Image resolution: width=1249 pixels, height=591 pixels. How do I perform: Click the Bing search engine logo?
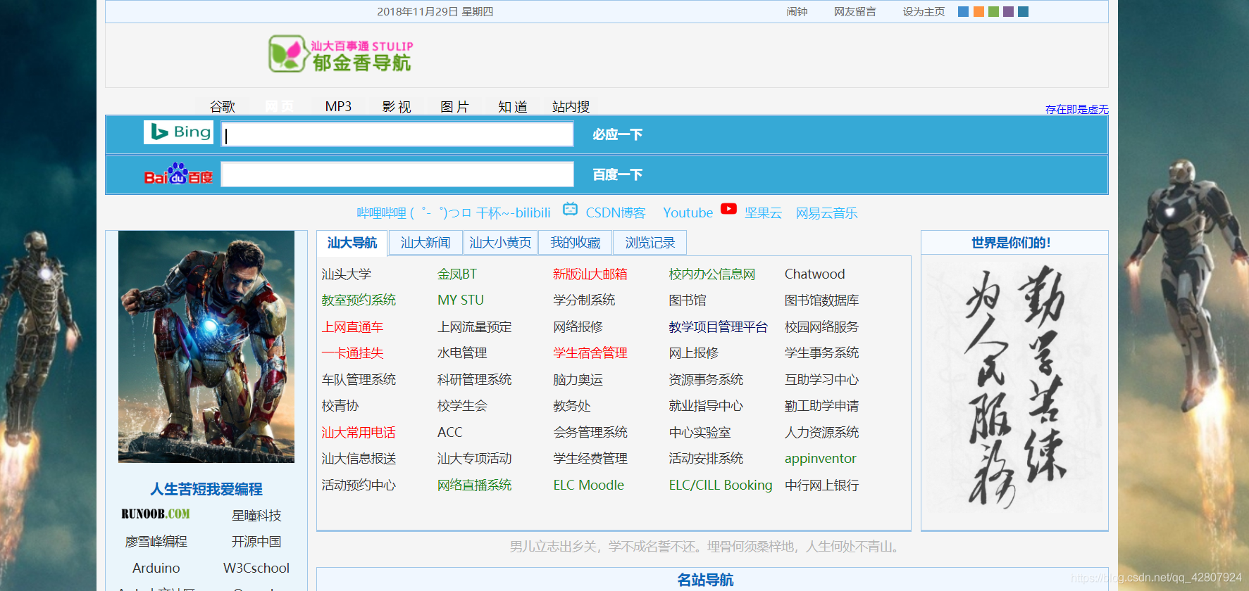tap(178, 132)
